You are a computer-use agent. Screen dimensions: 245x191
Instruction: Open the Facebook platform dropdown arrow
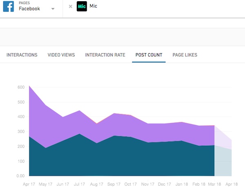(x=53, y=9)
